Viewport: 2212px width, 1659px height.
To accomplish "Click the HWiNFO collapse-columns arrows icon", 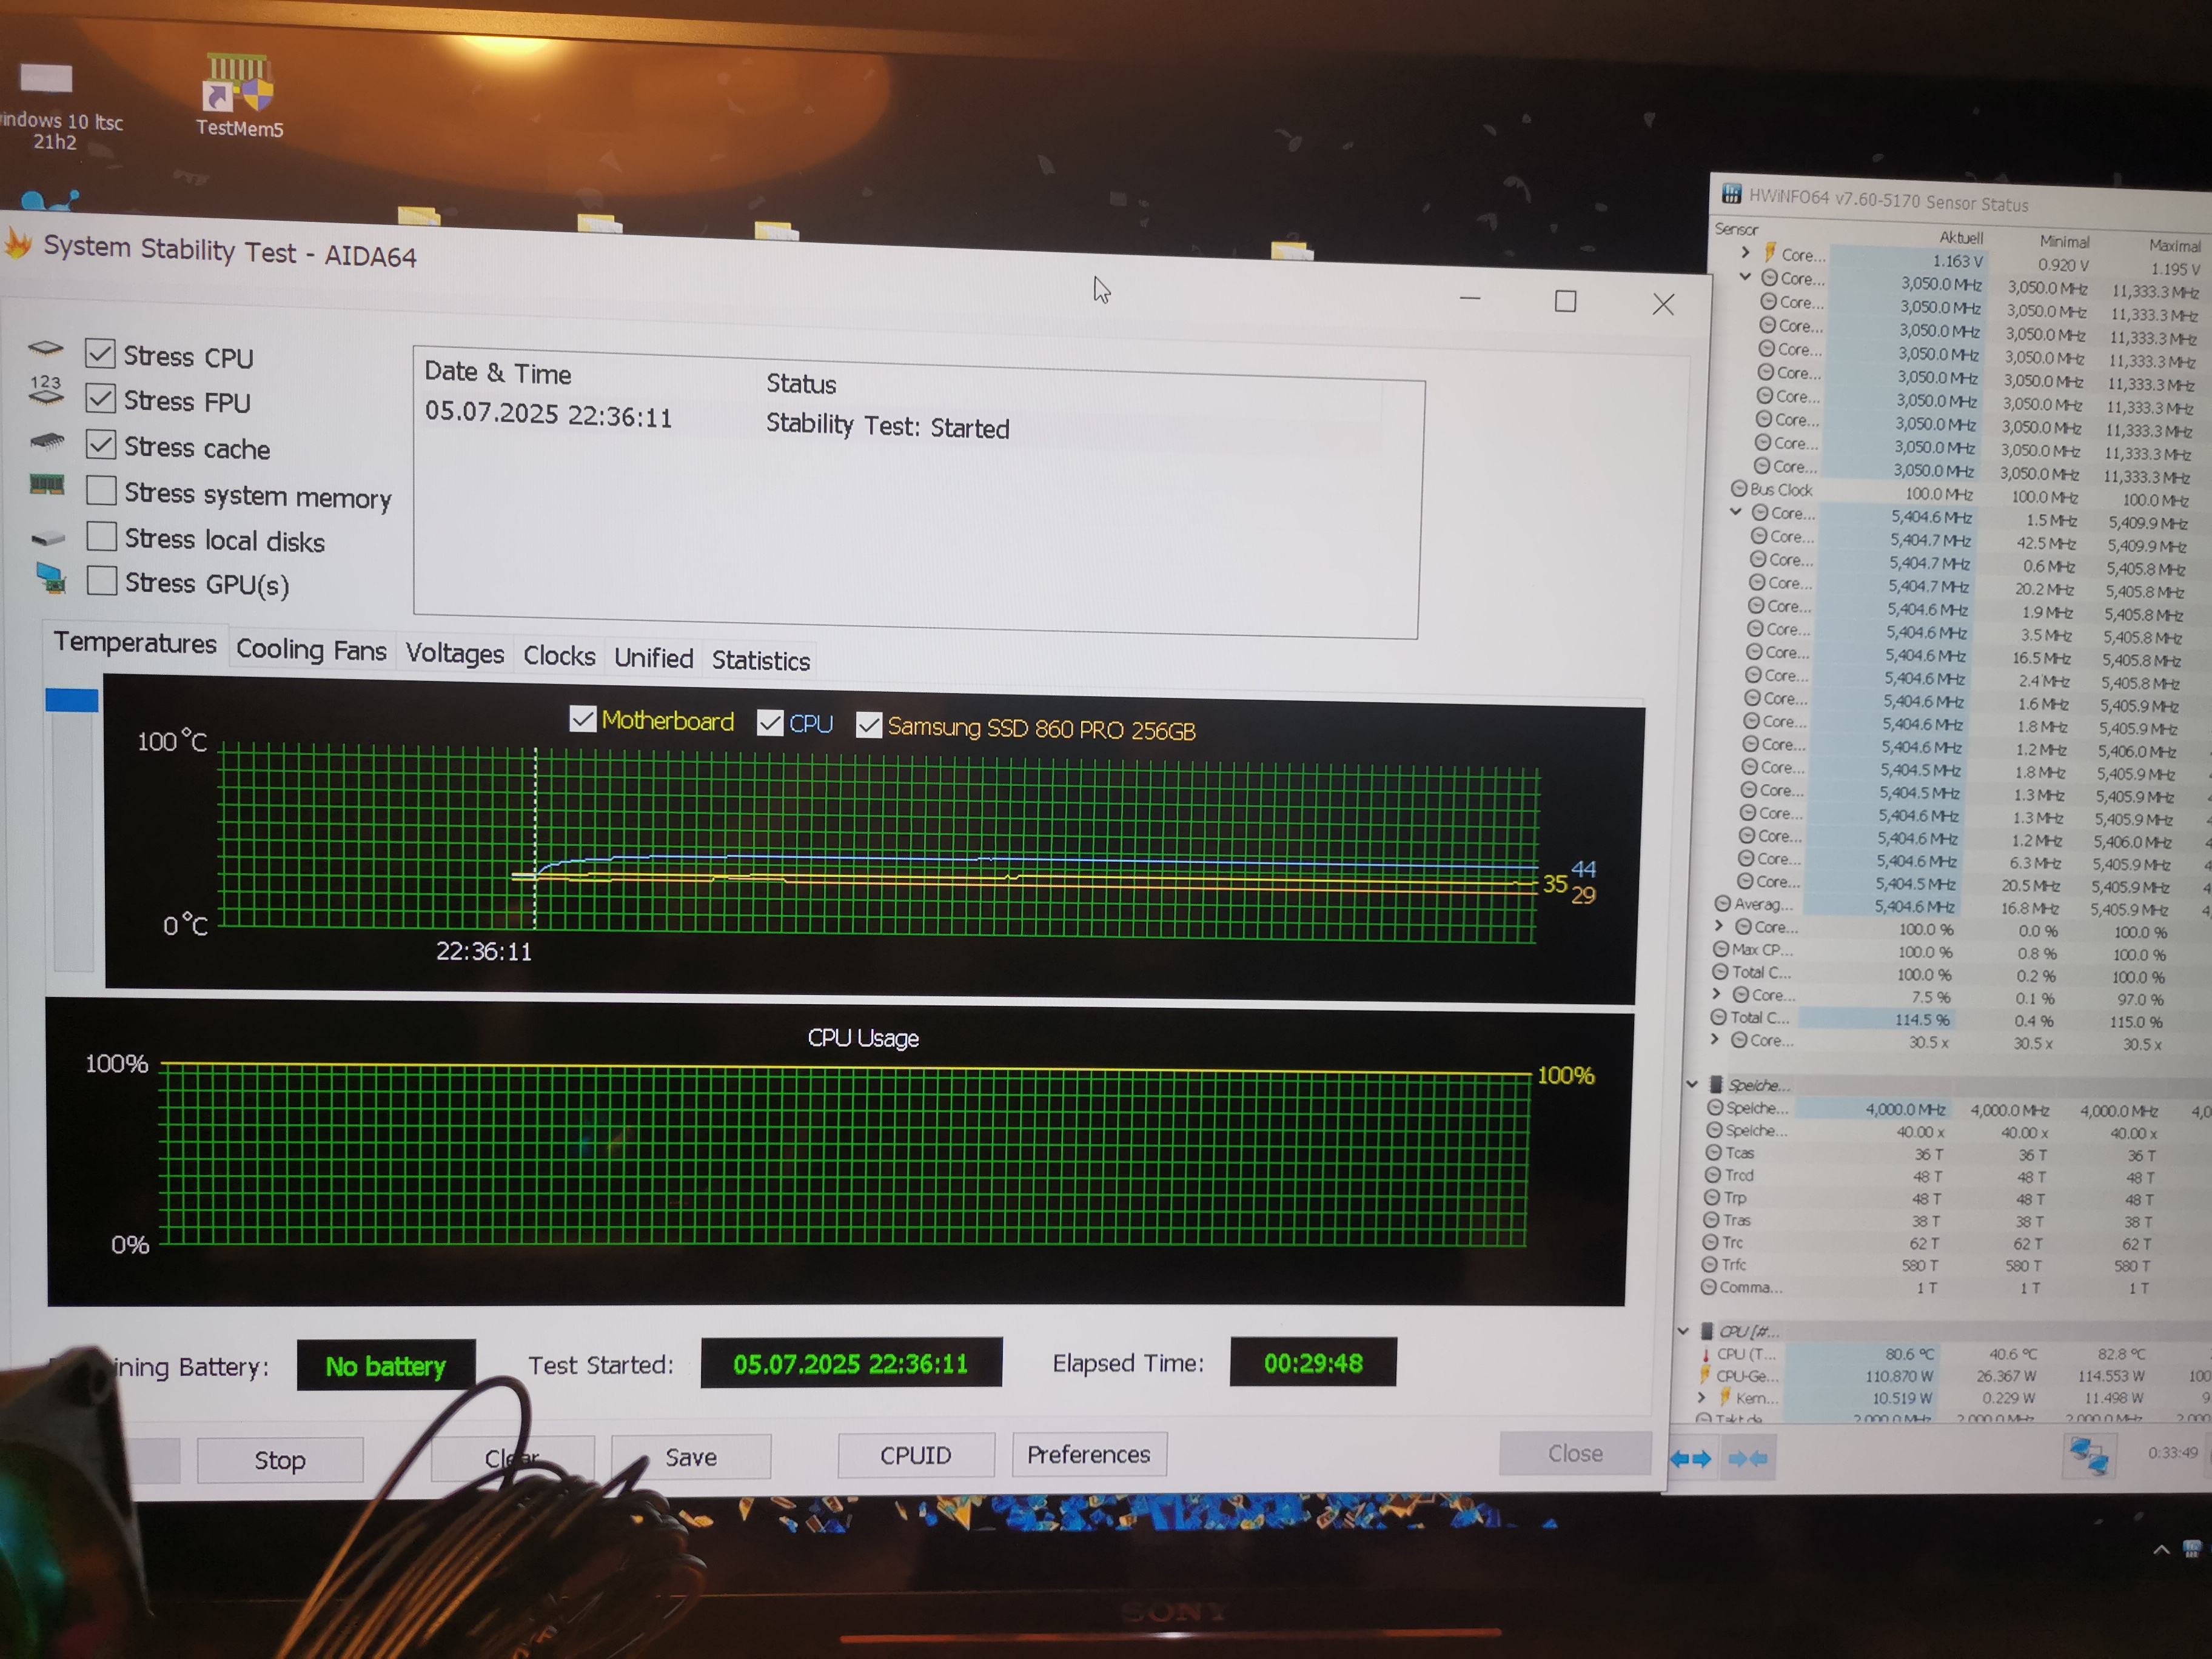I will 1747,1459.
